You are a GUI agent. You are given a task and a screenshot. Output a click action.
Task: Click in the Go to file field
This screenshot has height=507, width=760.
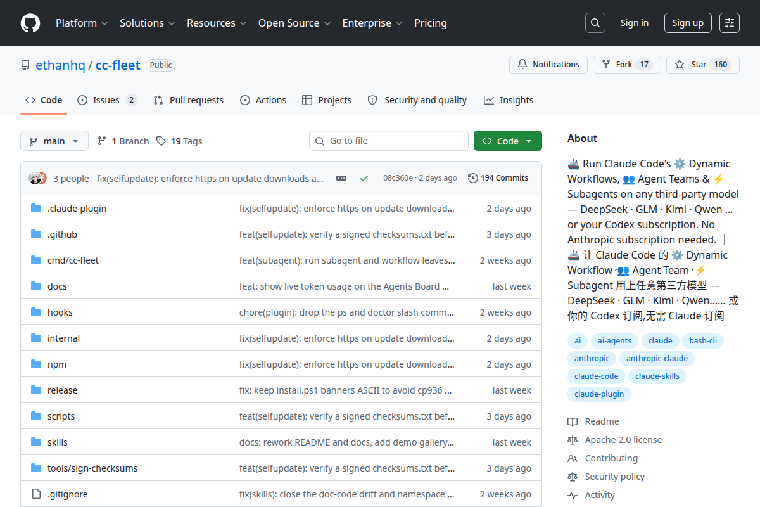point(389,141)
